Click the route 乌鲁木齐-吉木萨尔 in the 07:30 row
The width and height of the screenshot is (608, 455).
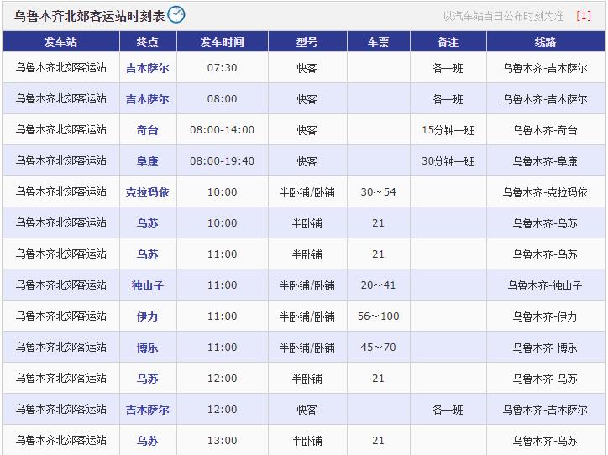(545, 68)
